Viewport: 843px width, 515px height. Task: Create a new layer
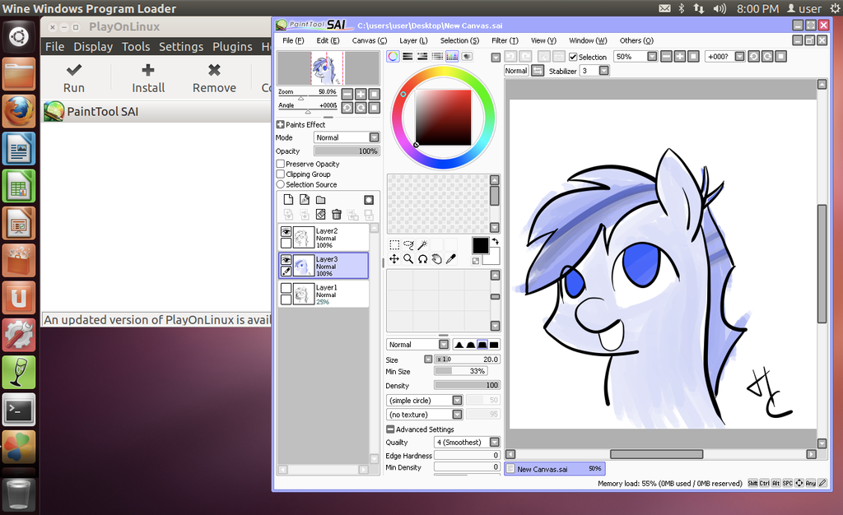pos(289,200)
